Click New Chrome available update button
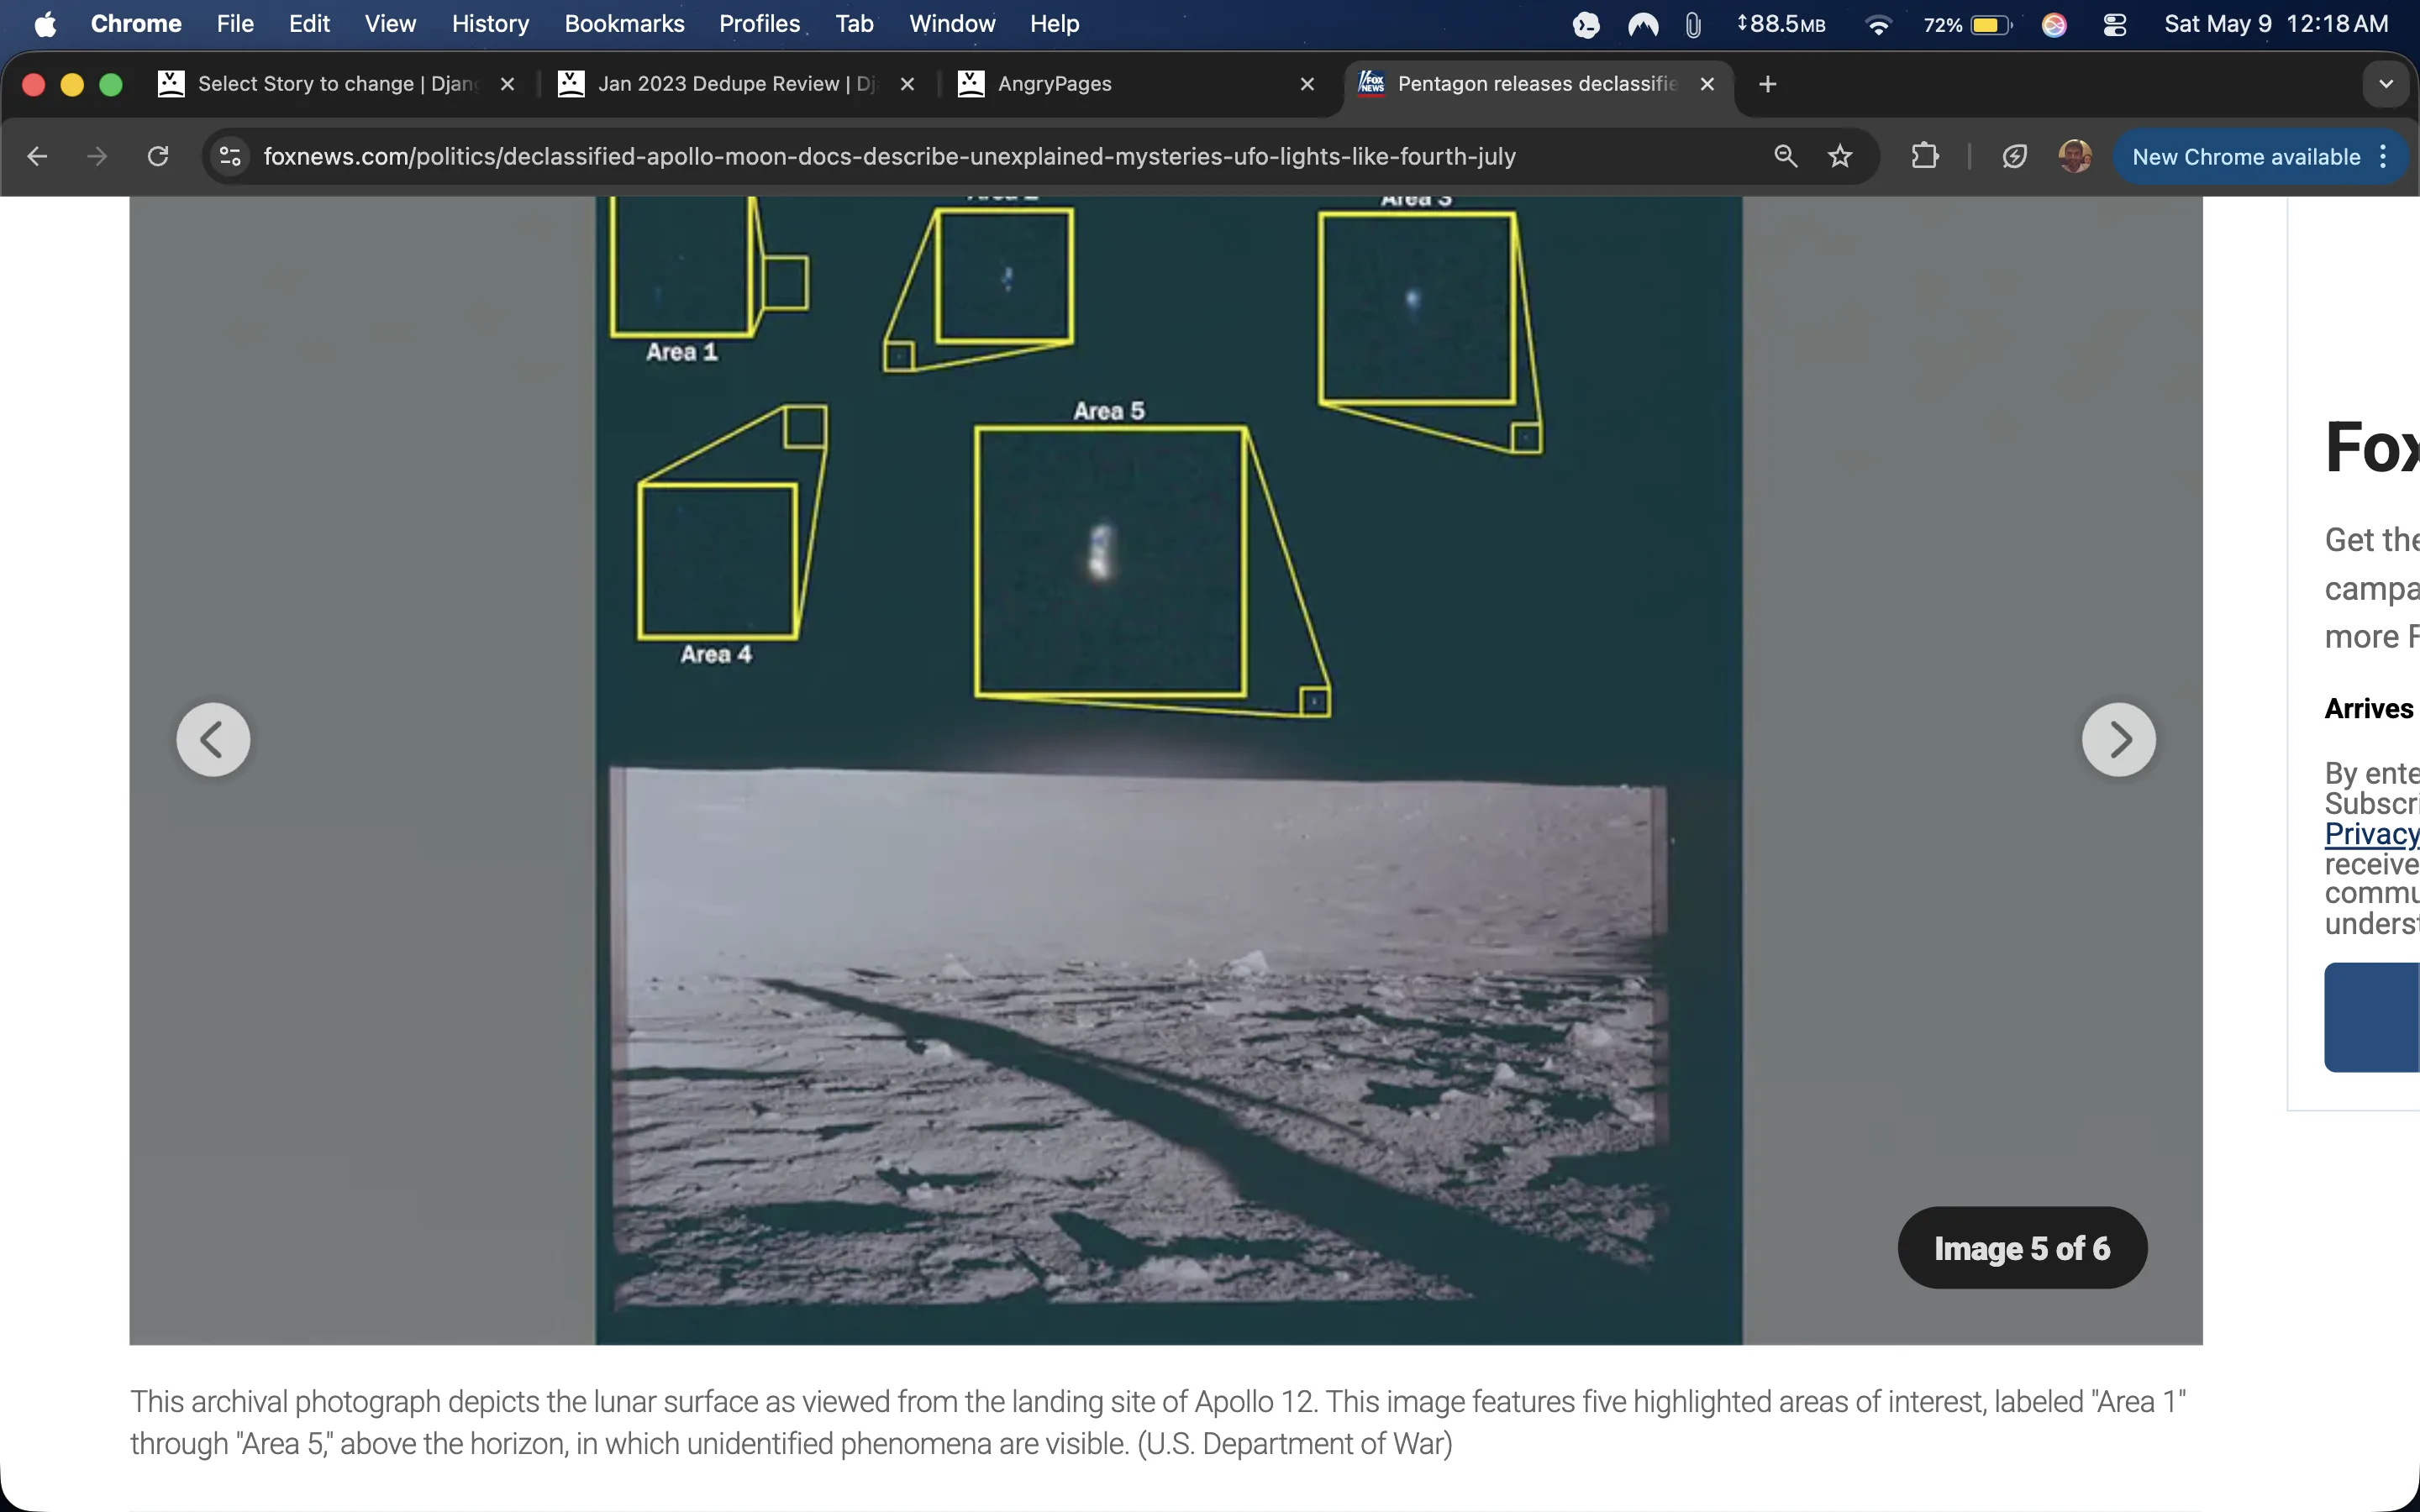 point(2245,156)
